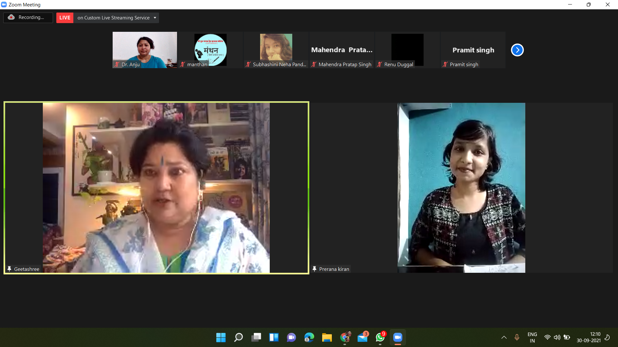Screen dimensions: 618x347
Task: Open WhatsApp from the taskbar
Action: click(x=380, y=337)
